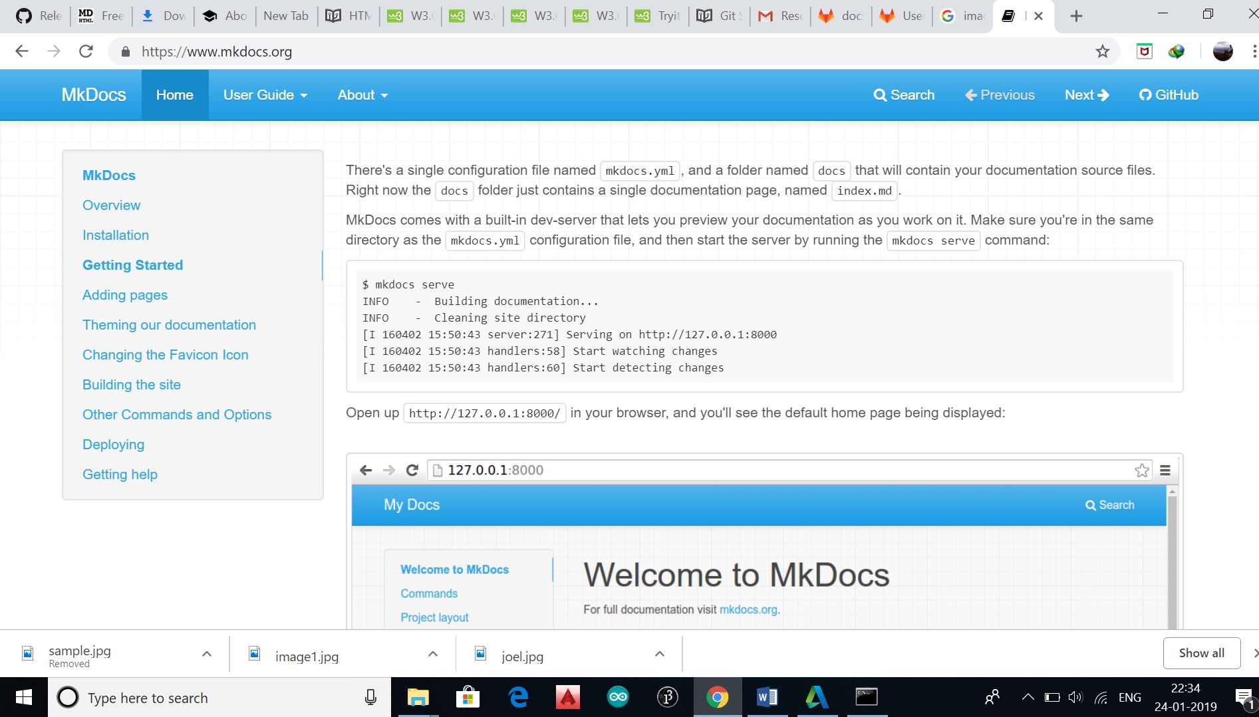Switch to the Google 'ima' tab
1259x717 pixels.
click(x=962, y=16)
